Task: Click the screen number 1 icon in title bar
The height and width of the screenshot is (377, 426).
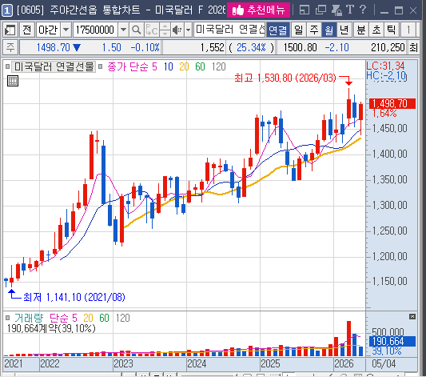Action: point(7,10)
